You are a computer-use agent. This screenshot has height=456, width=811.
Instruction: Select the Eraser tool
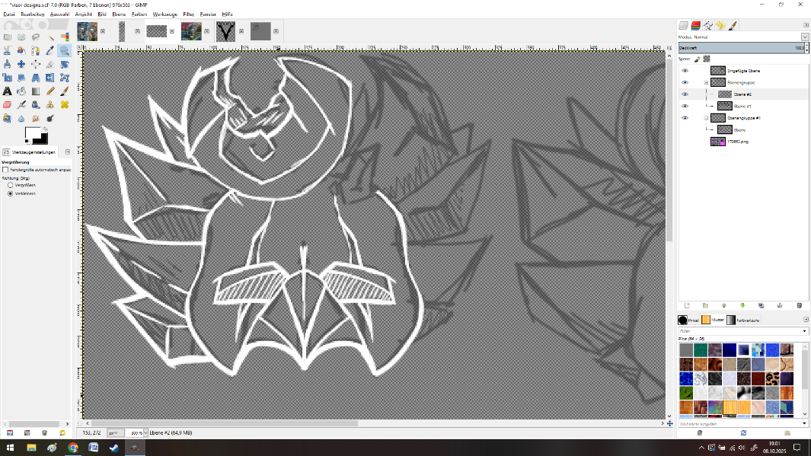click(x=7, y=105)
